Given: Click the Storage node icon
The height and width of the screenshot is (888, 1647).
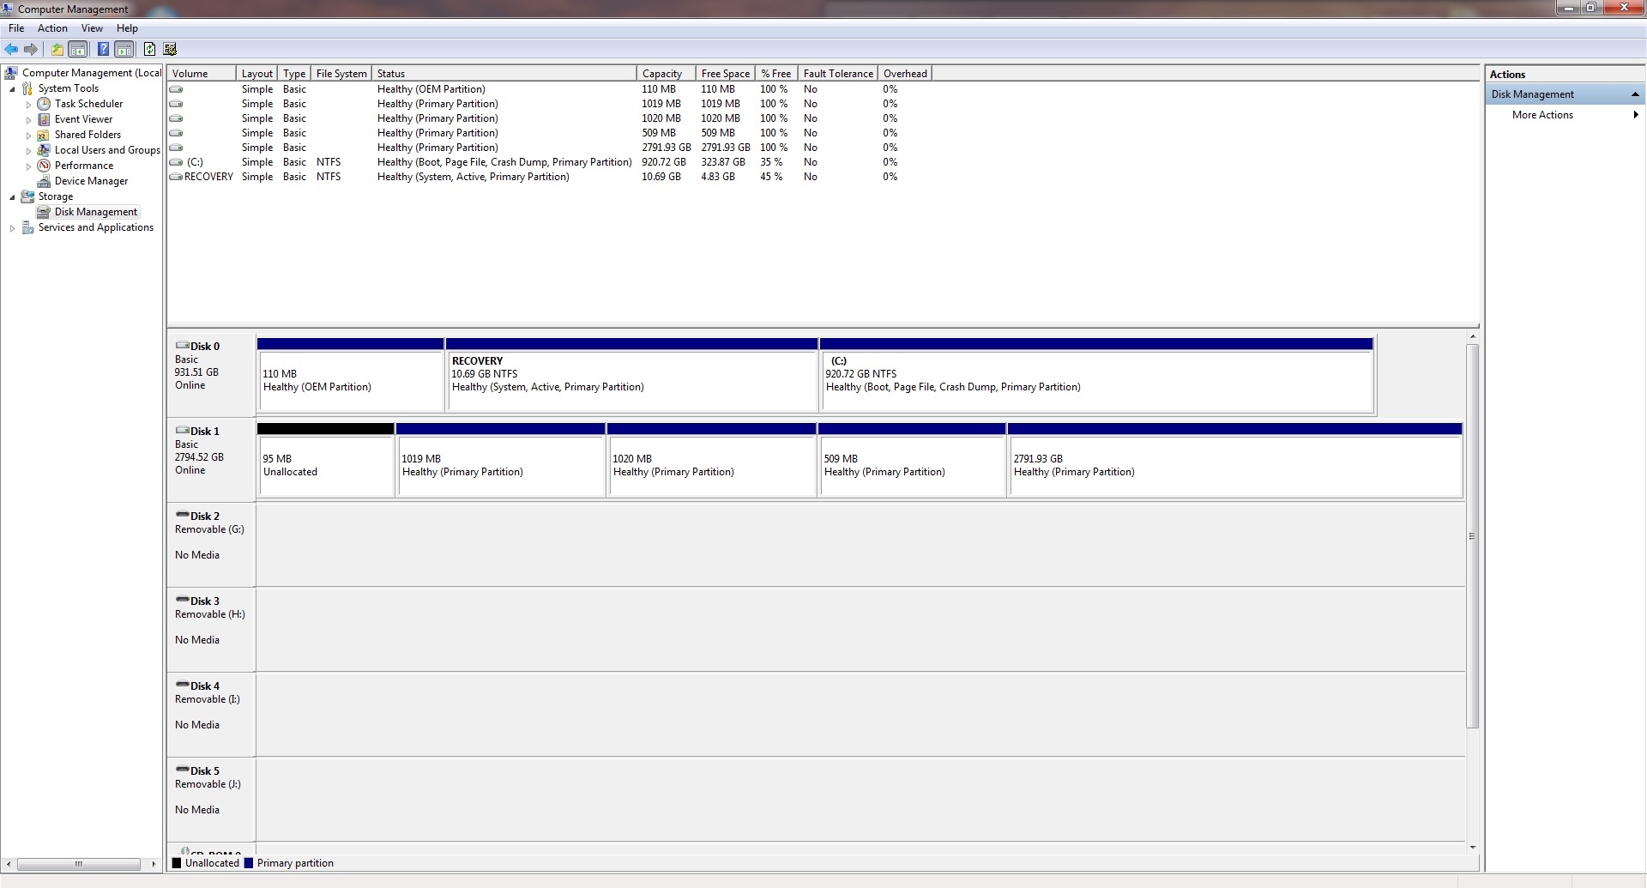Looking at the screenshot, I should pyautogui.click(x=27, y=196).
